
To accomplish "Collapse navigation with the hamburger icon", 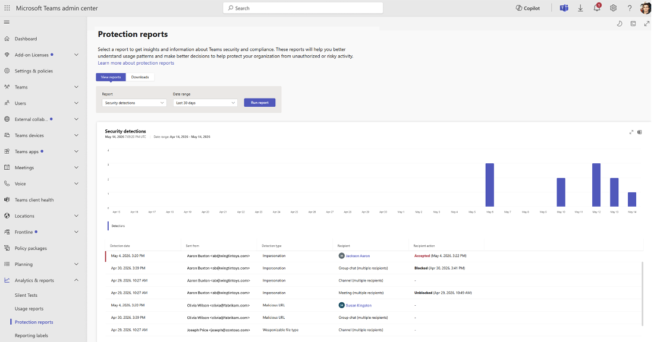I will (x=7, y=22).
